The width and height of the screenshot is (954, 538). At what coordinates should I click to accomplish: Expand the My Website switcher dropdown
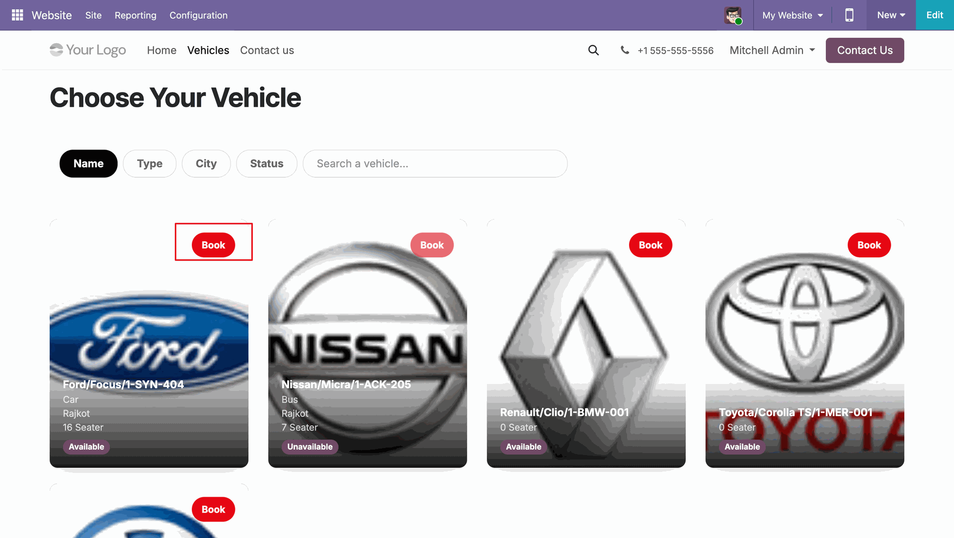pos(793,15)
